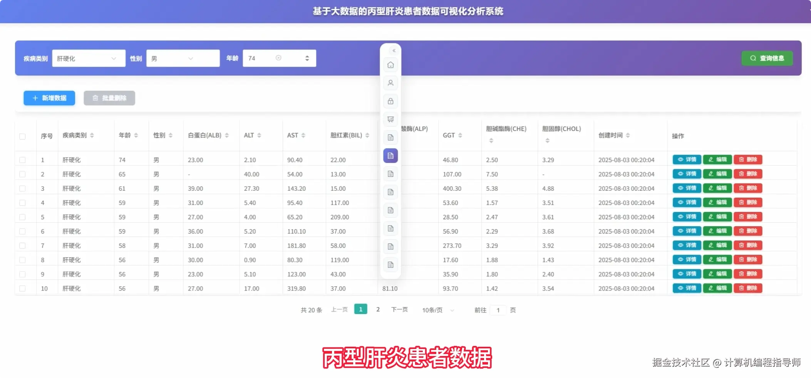Select the select-all checkbox in the table header
This screenshot has height=378, width=811.
(22, 136)
